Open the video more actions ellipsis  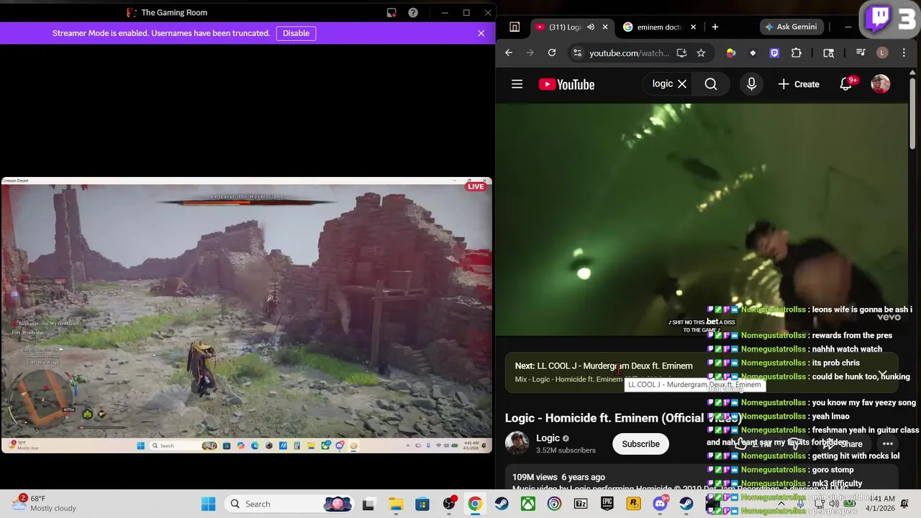click(888, 444)
